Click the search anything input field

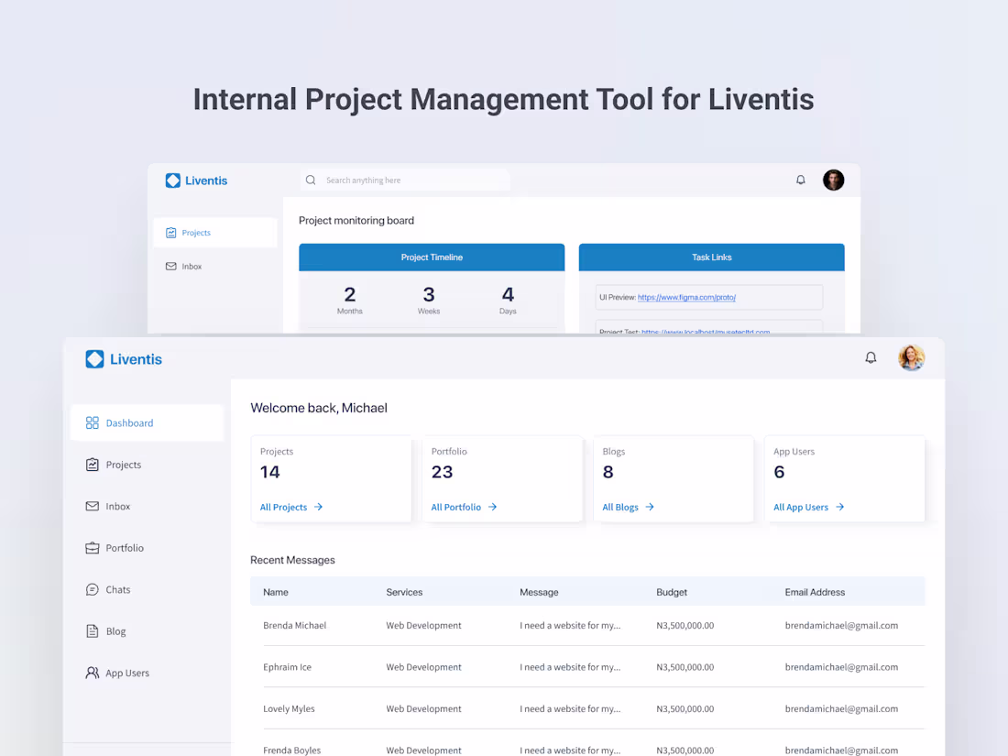[394, 180]
